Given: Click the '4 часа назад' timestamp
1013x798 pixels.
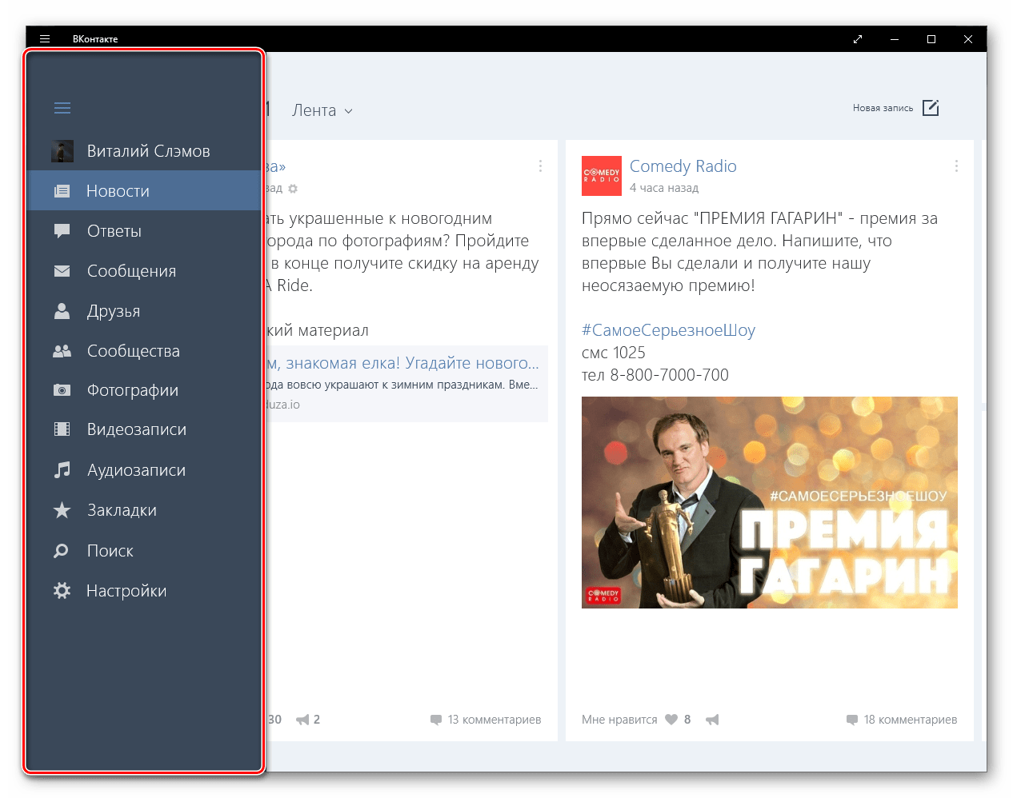Looking at the screenshot, I should (664, 188).
